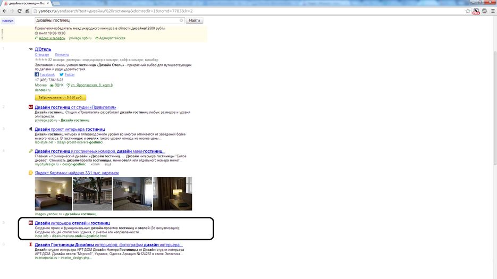Click the Facebook icon under Д'Отель
Screen dimensions: 497x279
coord(37,74)
